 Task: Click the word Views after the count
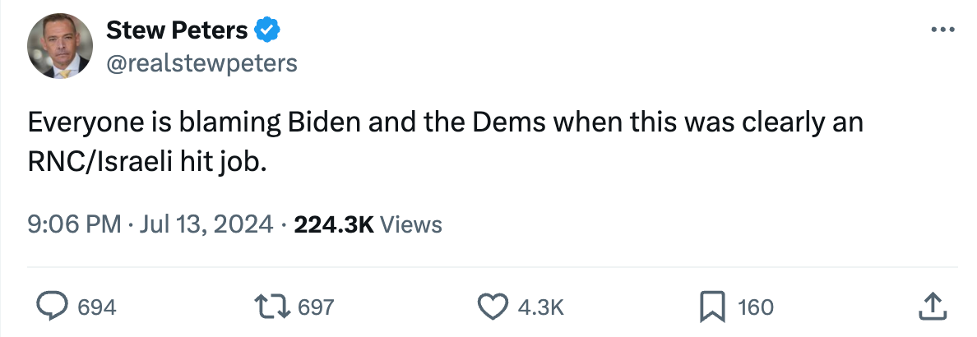click(x=412, y=224)
